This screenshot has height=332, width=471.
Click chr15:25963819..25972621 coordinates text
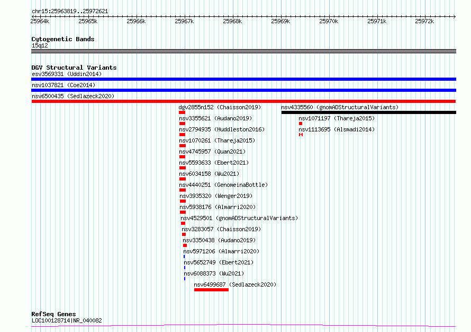70,12
